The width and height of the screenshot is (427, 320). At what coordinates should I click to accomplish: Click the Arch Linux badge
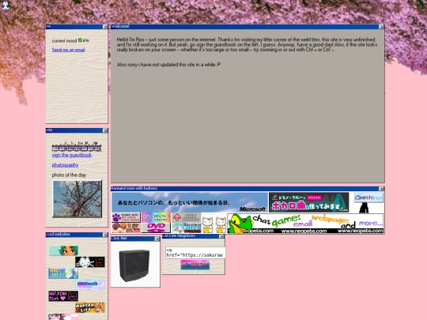(x=368, y=198)
